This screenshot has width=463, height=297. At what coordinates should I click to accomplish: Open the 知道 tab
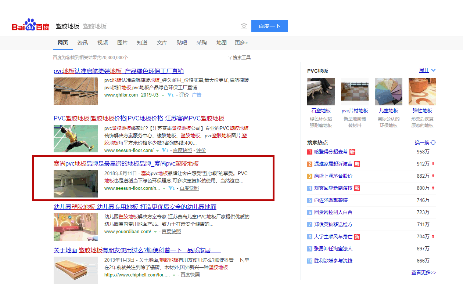(x=142, y=43)
